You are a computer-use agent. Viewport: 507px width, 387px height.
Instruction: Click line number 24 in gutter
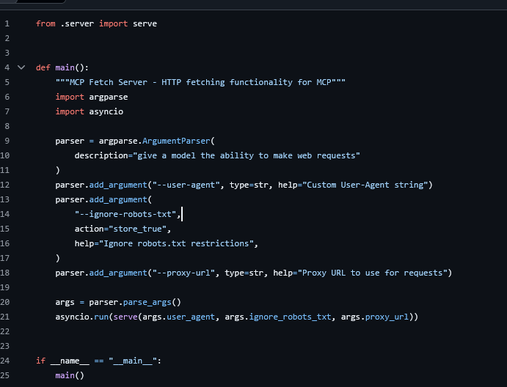(x=5, y=361)
